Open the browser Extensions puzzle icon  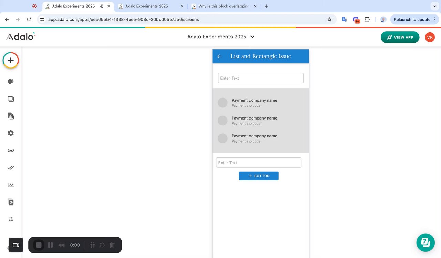[367, 19]
